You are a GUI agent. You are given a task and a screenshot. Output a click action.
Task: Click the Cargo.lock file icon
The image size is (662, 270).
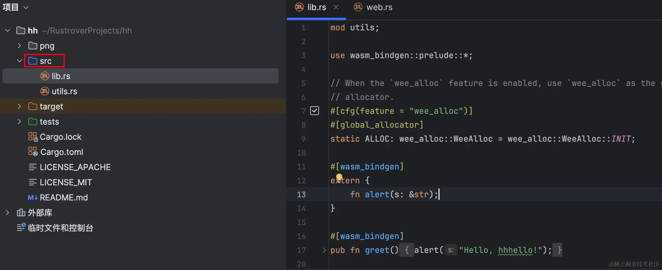point(33,137)
